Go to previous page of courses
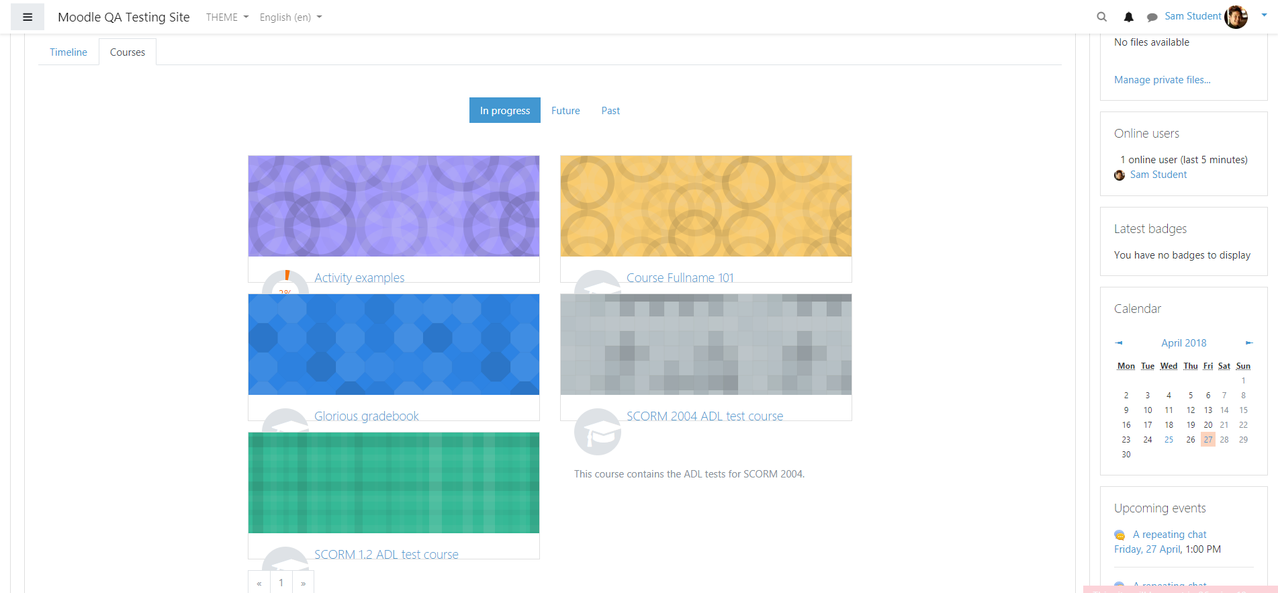The image size is (1278, 593). click(x=259, y=583)
